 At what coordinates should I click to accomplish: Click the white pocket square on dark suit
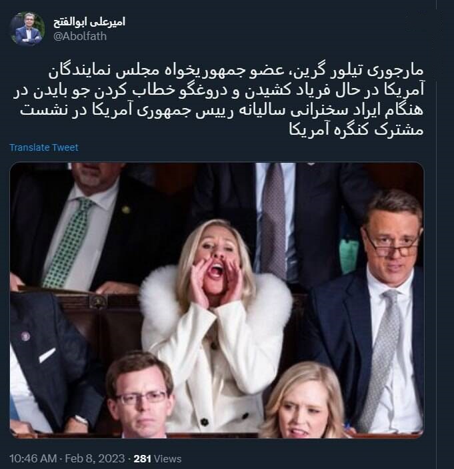(x=47, y=355)
